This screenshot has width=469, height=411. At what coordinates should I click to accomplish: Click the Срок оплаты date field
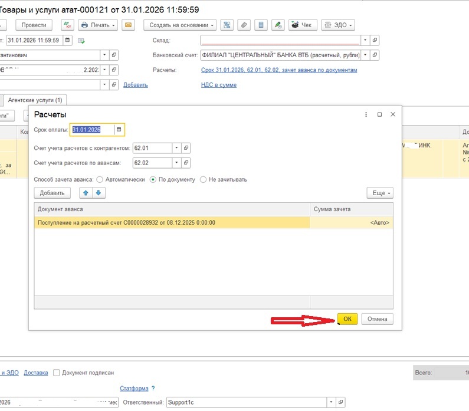point(92,130)
